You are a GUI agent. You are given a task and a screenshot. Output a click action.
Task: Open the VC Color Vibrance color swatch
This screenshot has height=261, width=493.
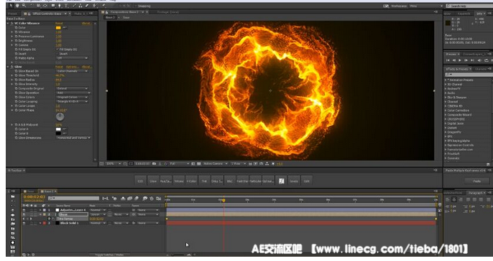click(58, 27)
